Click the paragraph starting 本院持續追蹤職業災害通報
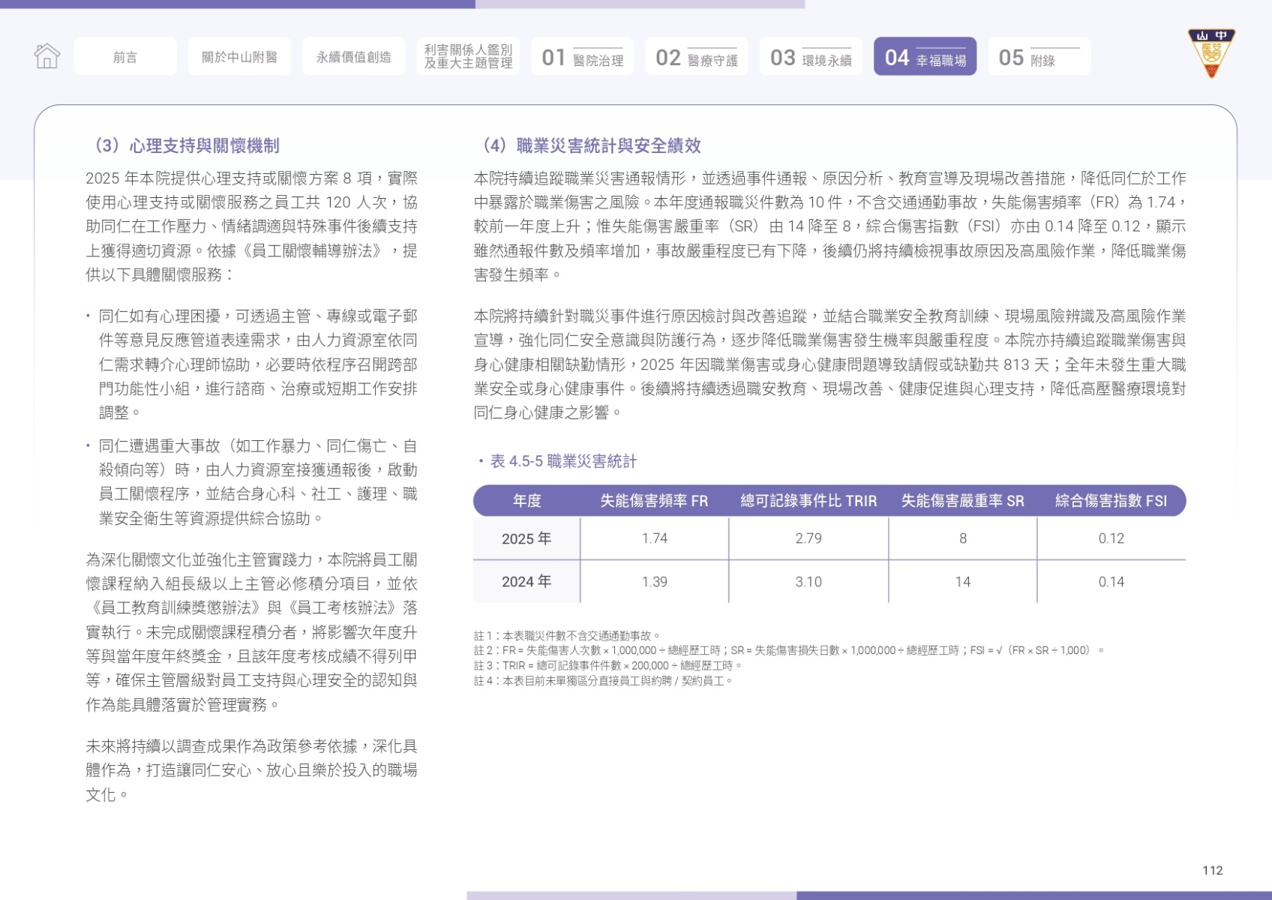1272x900 pixels. pyautogui.click(x=829, y=226)
